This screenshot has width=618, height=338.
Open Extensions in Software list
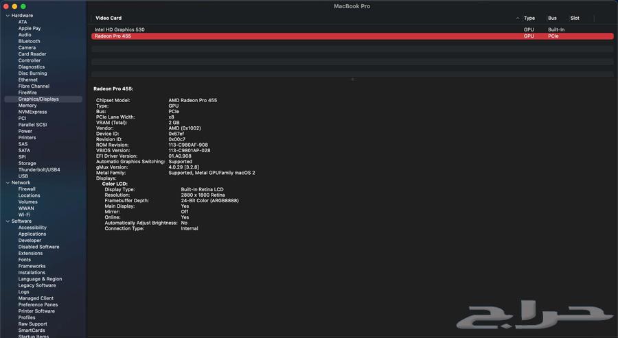tap(30, 253)
